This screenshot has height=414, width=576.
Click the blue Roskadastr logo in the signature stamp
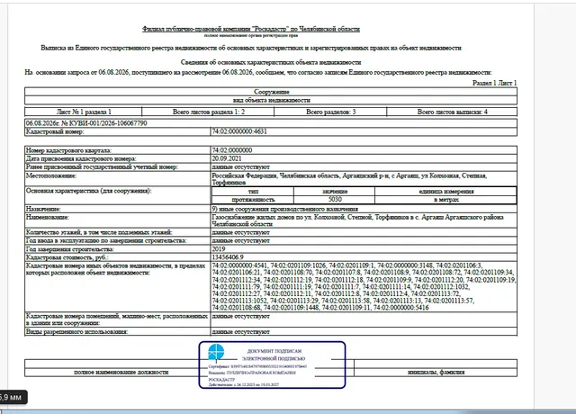[216, 352]
